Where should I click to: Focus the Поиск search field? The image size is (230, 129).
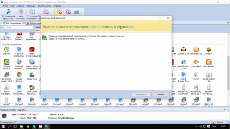(18, 28)
